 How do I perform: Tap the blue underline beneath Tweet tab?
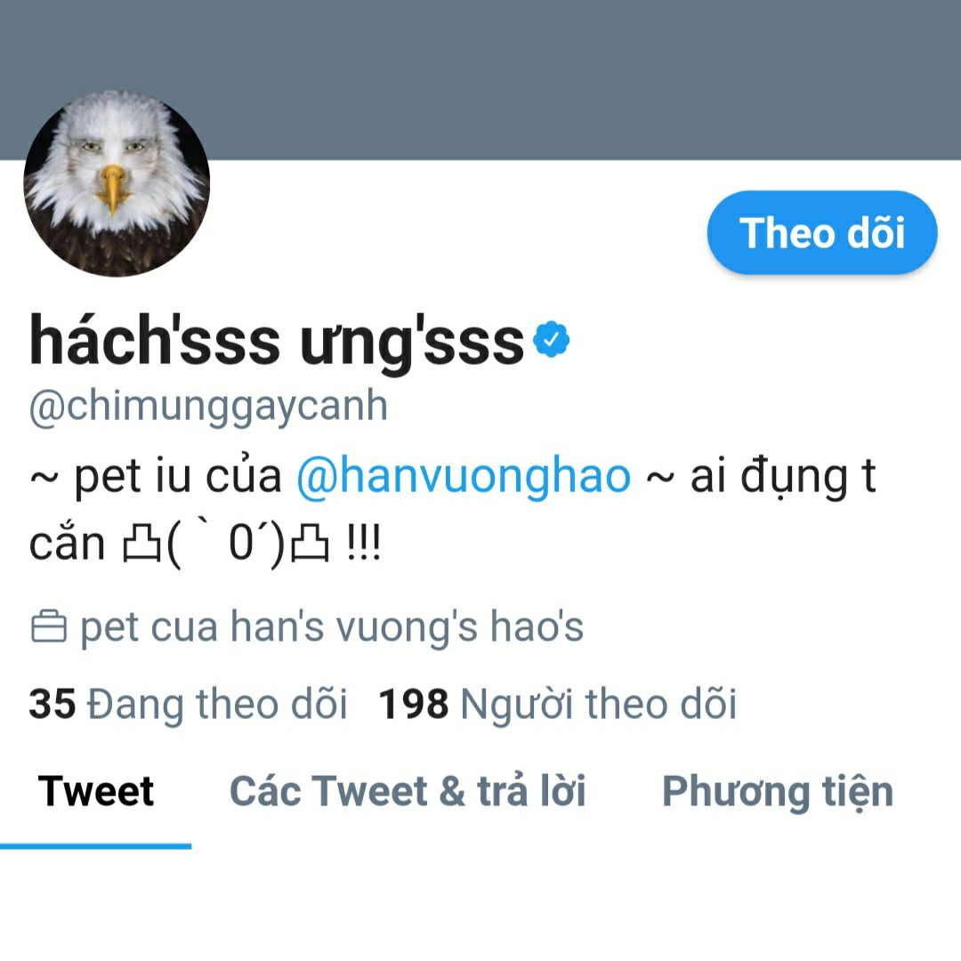95,846
